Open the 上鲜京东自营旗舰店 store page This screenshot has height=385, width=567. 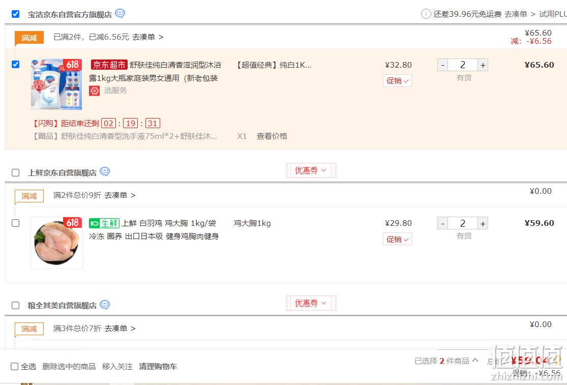(x=62, y=173)
